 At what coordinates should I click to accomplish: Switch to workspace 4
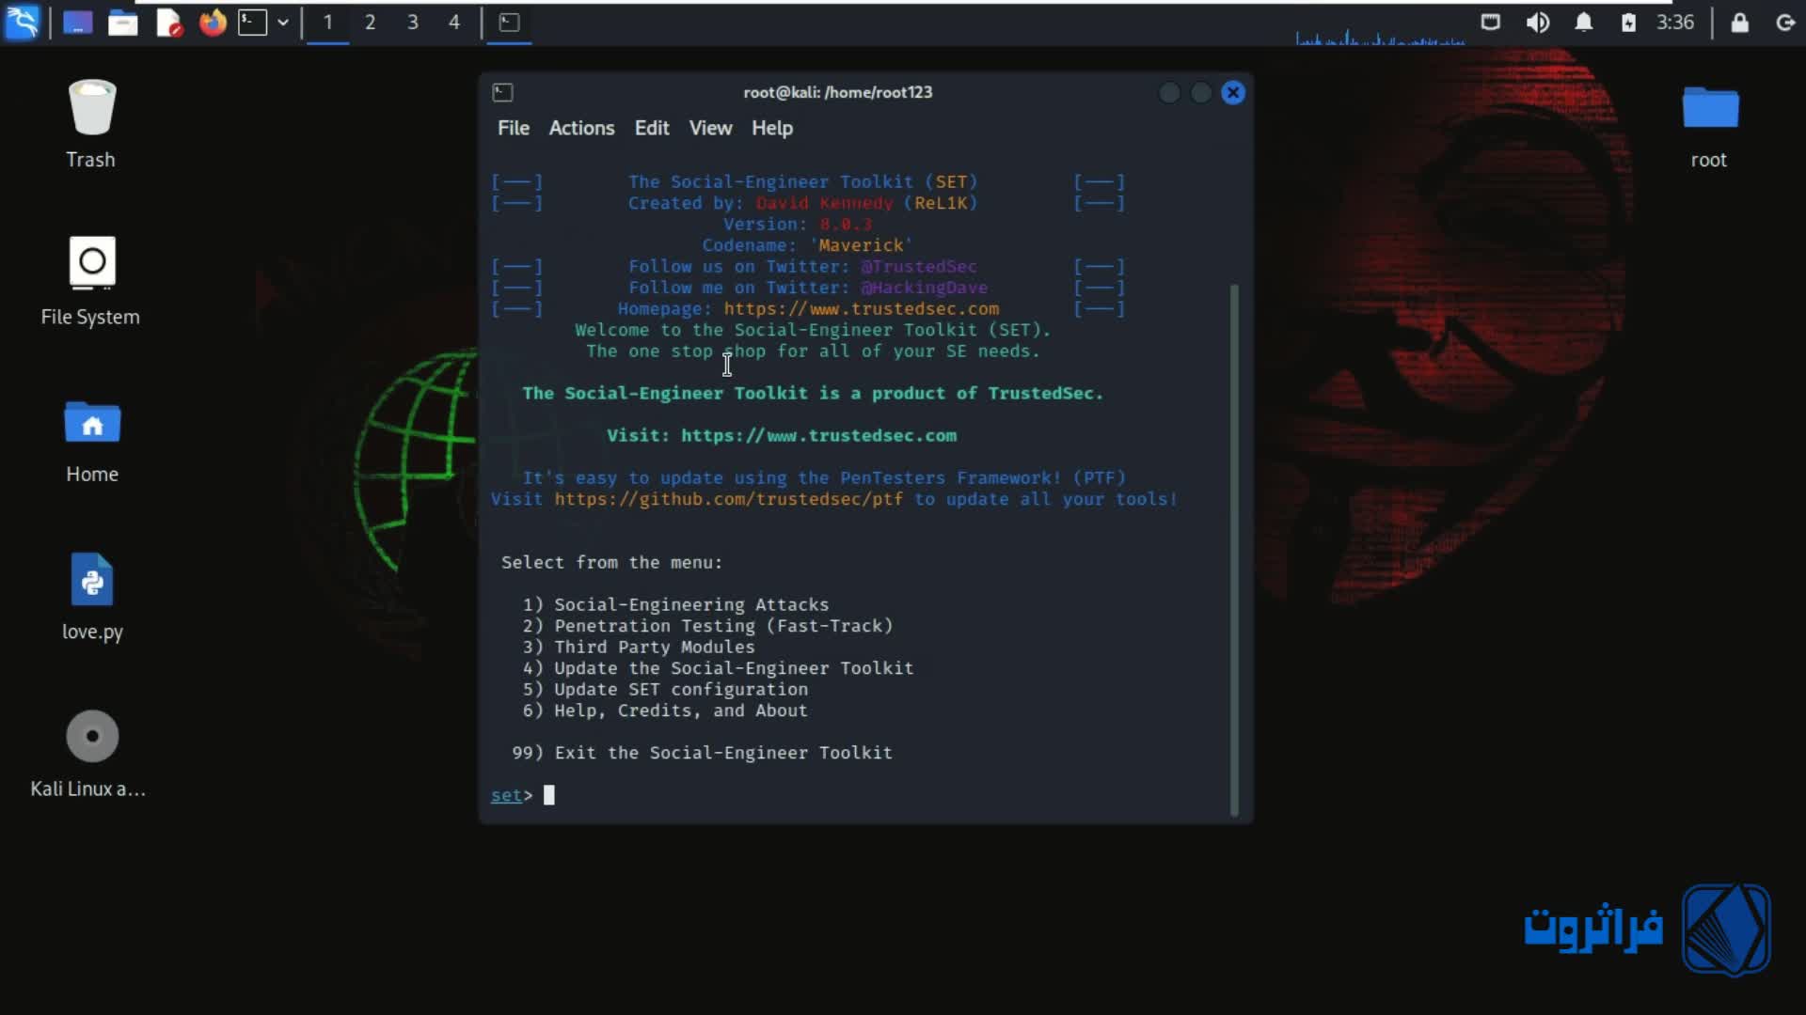454,22
